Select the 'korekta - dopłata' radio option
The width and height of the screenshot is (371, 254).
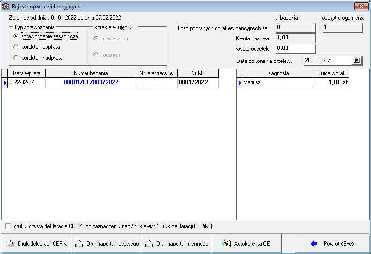click(x=16, y=47)
